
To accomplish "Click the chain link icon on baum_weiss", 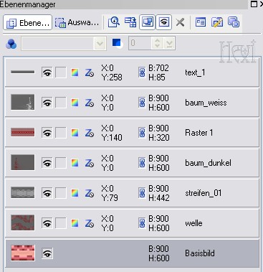I will (142, 103).
